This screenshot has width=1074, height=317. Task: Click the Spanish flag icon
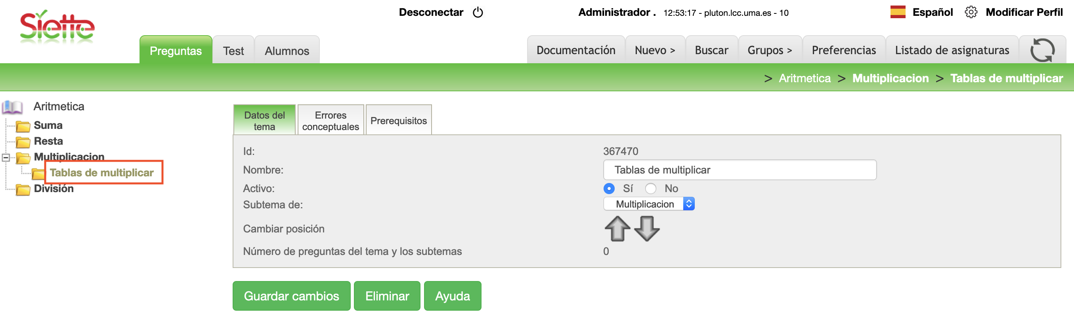pyautogui.click(x=898, y=12)
